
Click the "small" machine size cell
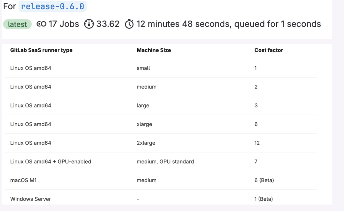click(143, 68)
